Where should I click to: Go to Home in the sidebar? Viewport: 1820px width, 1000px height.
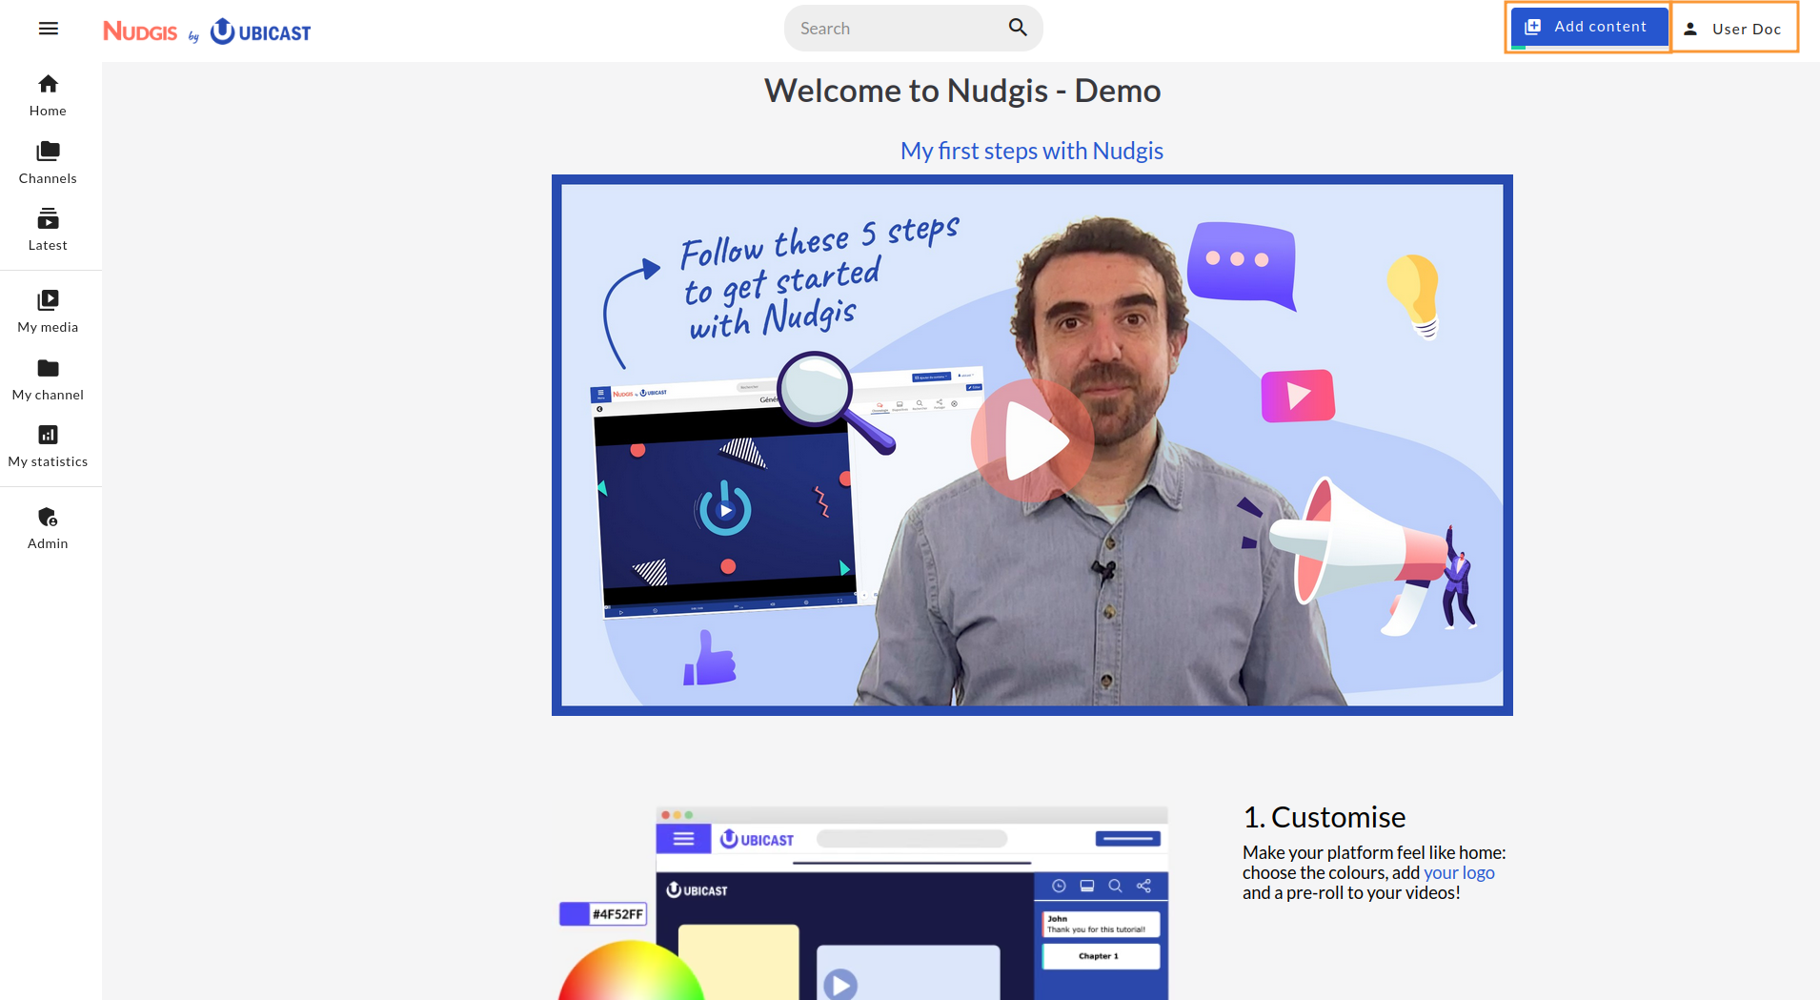(x=48, y=95)
